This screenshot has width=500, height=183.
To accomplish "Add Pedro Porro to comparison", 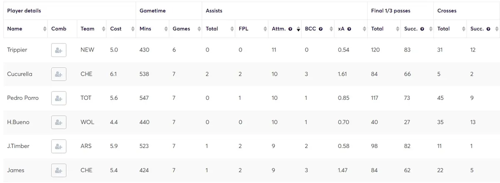I will 58,98.
